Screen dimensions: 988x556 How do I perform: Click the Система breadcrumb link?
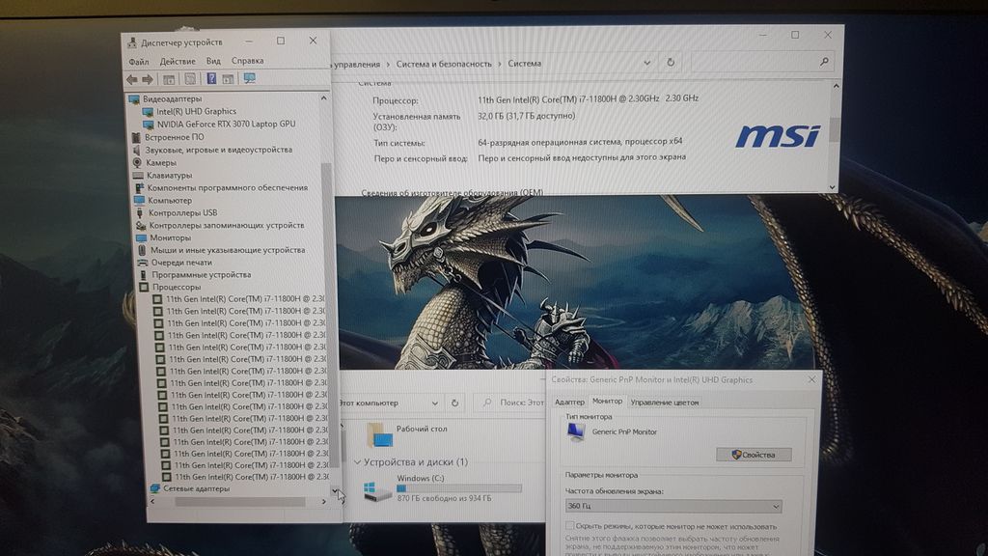click(524, 64)
